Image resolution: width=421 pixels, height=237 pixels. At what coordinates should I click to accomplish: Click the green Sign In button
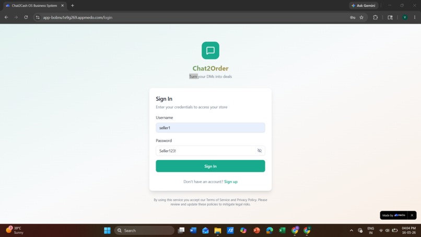(210, 166)
